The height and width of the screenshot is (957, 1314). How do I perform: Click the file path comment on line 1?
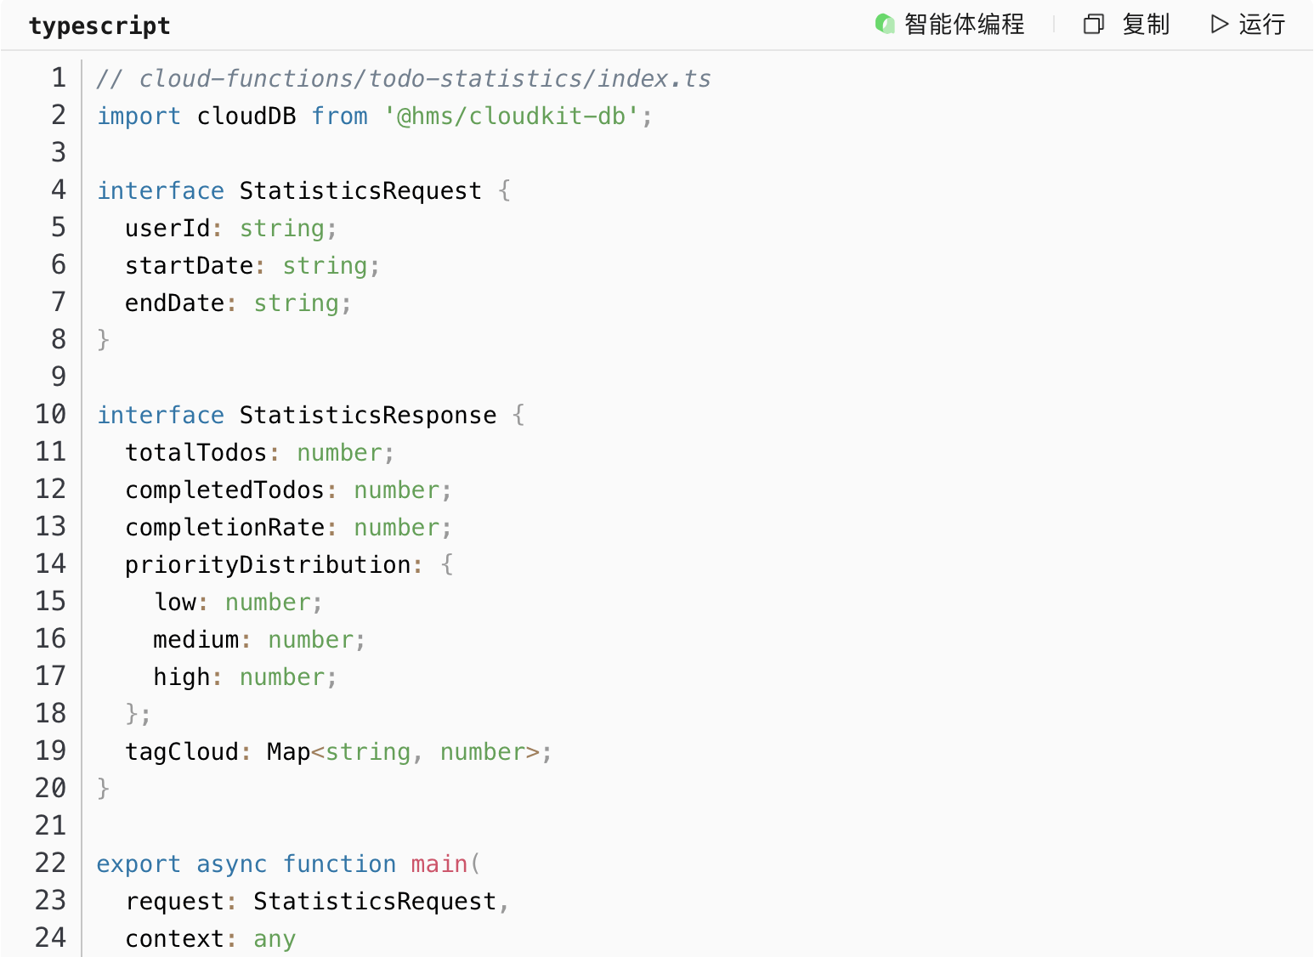point(404,79)
